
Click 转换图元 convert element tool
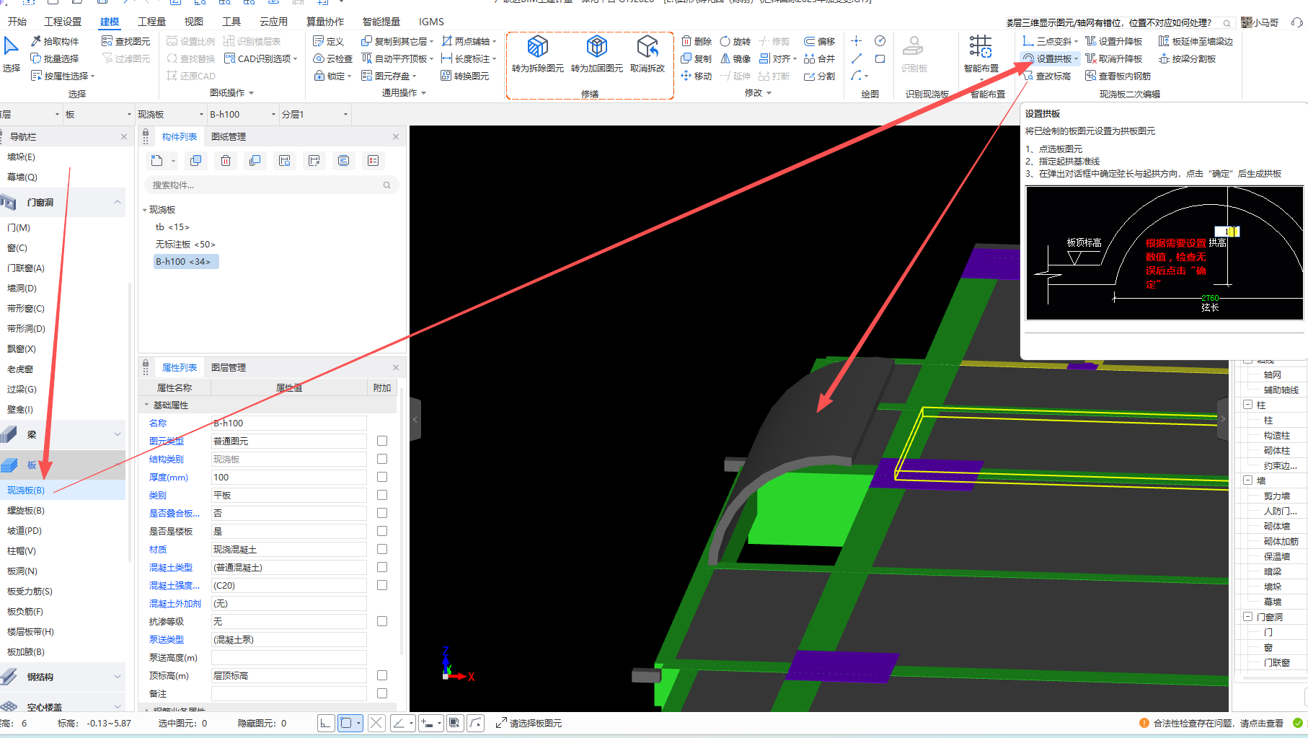[465, 76]
